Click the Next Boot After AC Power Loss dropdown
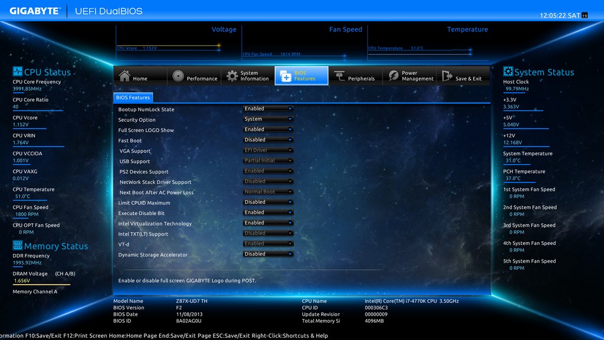Viewport: 604px width, 340px height. tap(268, 192)
